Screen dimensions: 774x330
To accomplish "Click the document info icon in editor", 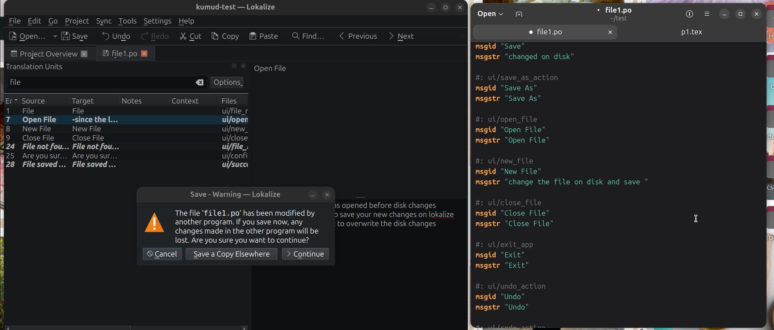I will (689, 14).
